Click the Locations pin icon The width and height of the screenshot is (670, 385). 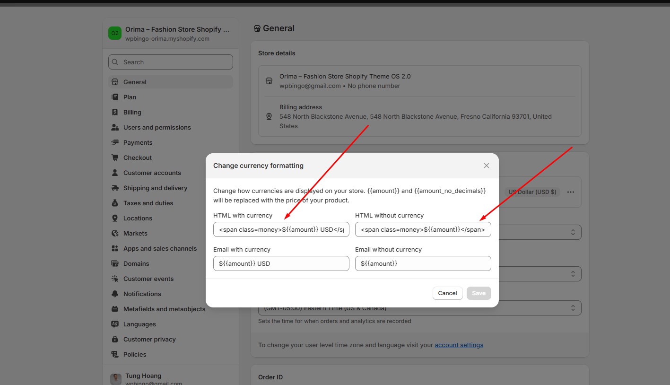[x=115, y=218]
